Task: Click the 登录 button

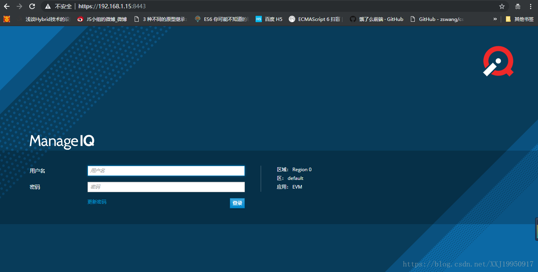Action: pyautogui.click(x=237, y=203)
